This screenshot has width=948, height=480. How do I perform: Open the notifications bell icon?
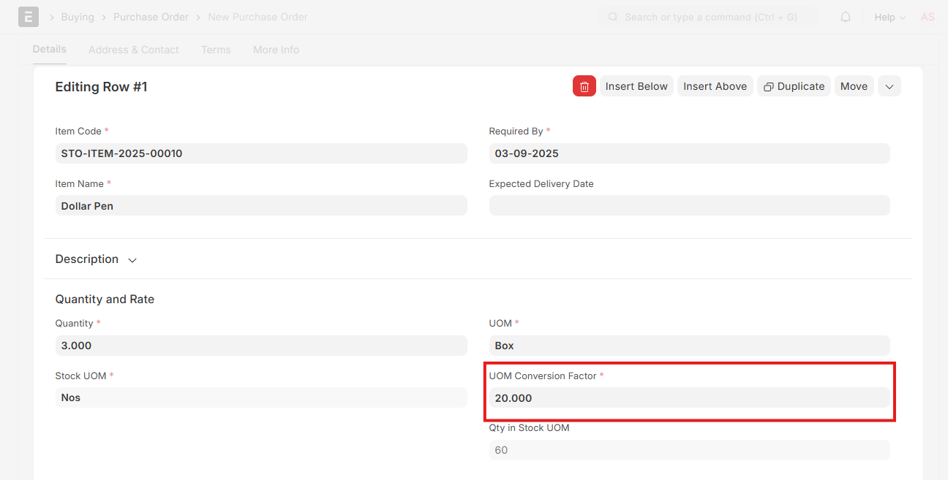coord(845,17)
